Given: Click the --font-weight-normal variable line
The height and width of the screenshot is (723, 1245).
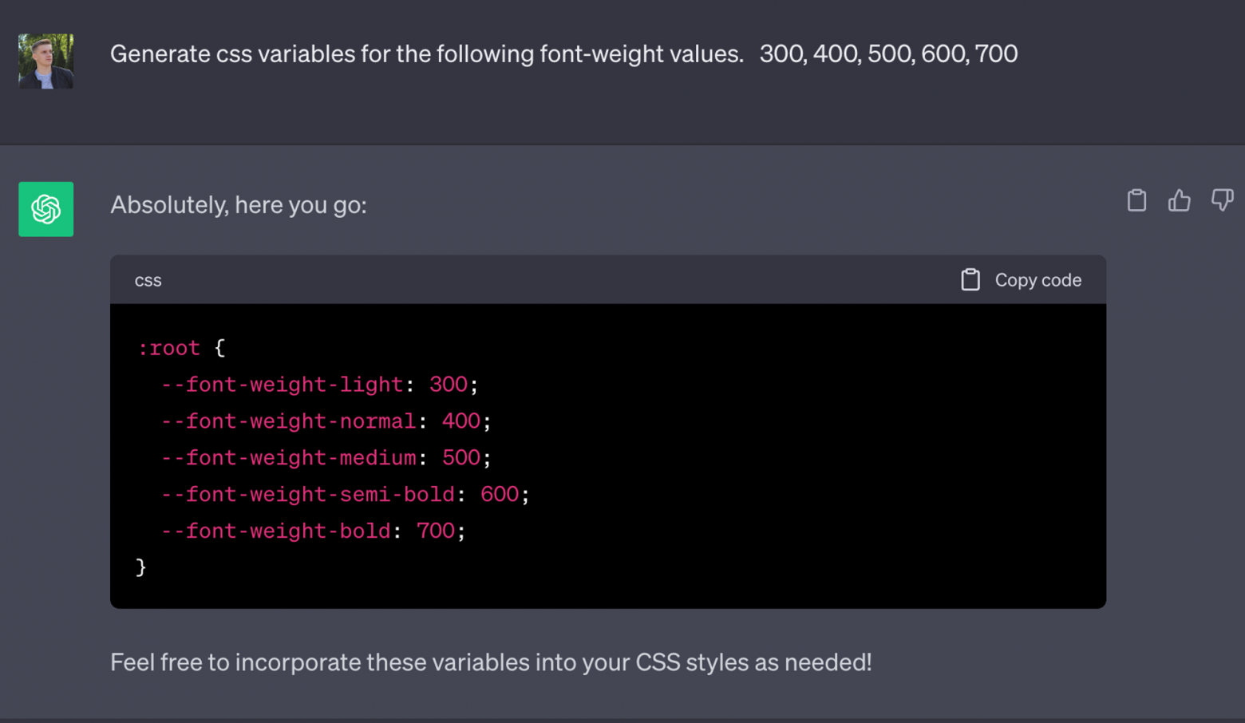Looking at the screenshot, I should pos(326,421).
